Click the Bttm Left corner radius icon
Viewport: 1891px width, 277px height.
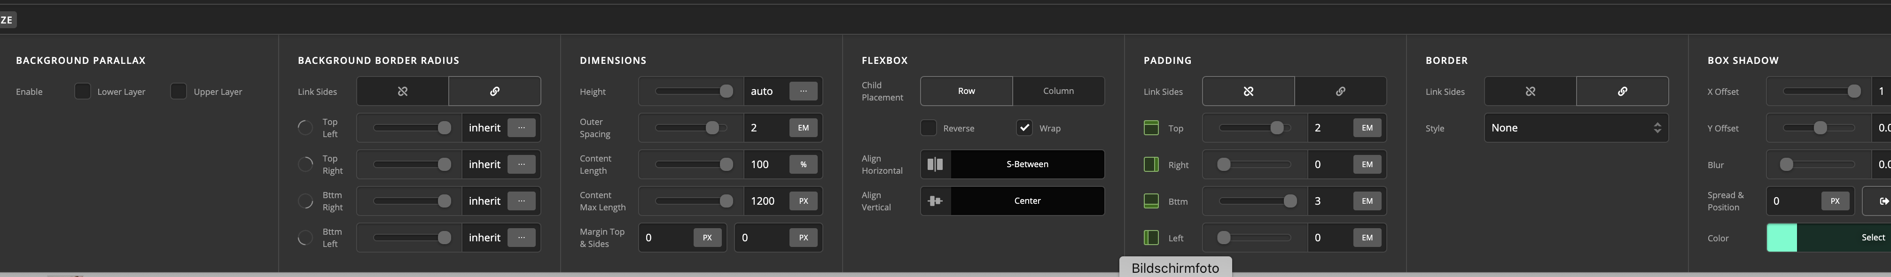[x=305, y=238]
